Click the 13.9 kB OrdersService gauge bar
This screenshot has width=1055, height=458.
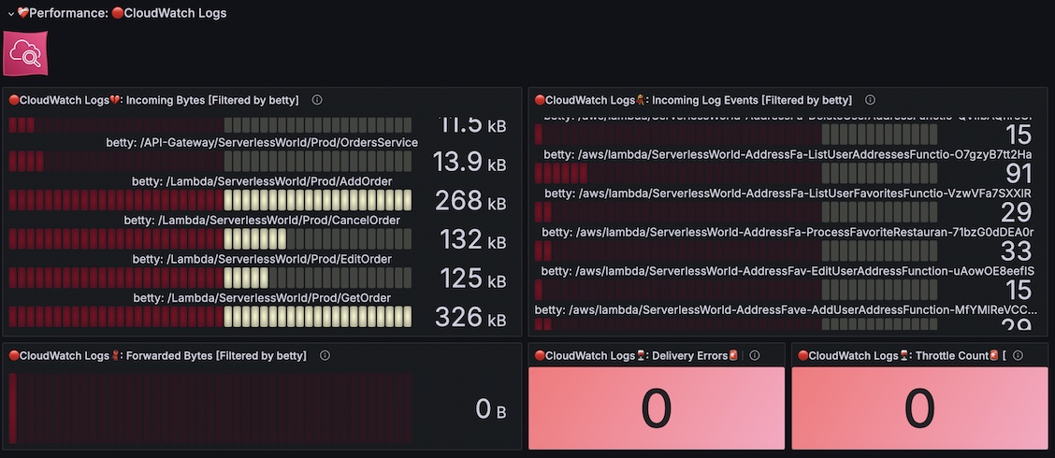coord(210,162)
